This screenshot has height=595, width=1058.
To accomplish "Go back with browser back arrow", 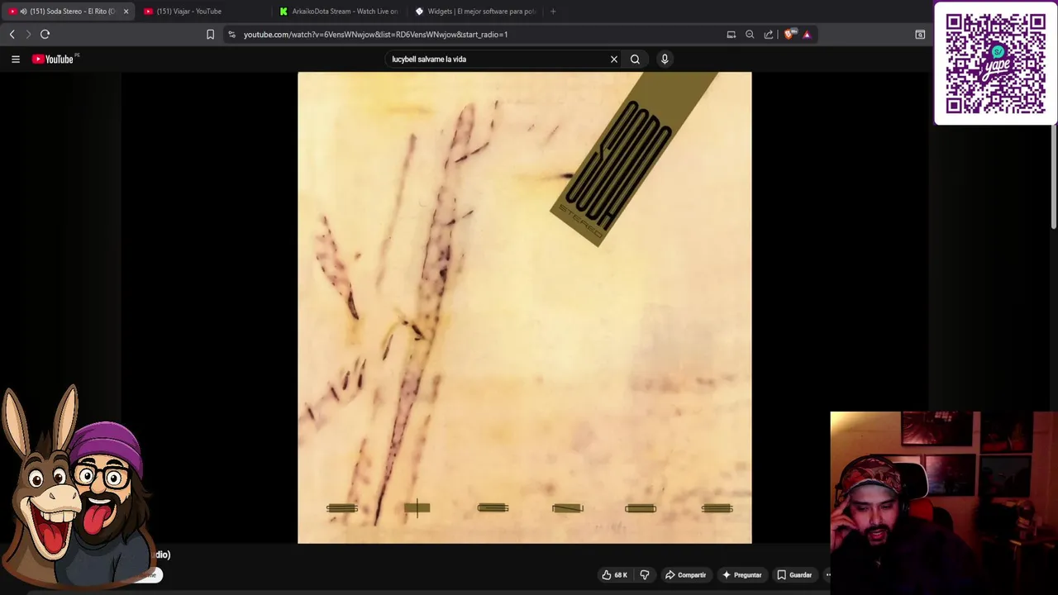I will coord(12,34).
